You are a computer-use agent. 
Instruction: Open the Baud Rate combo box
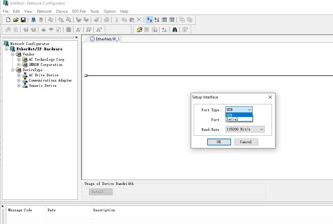pyautogui.click(x=245, y=129)
